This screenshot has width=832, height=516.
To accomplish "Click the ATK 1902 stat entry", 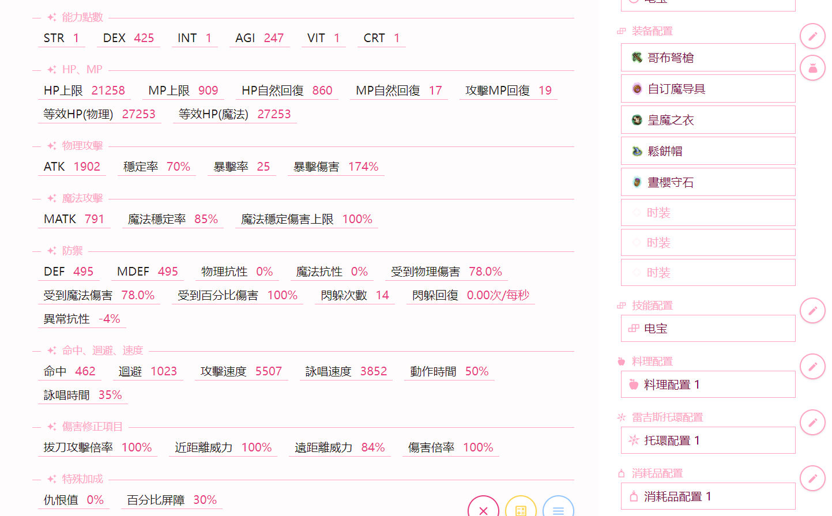I will point(72,167).
